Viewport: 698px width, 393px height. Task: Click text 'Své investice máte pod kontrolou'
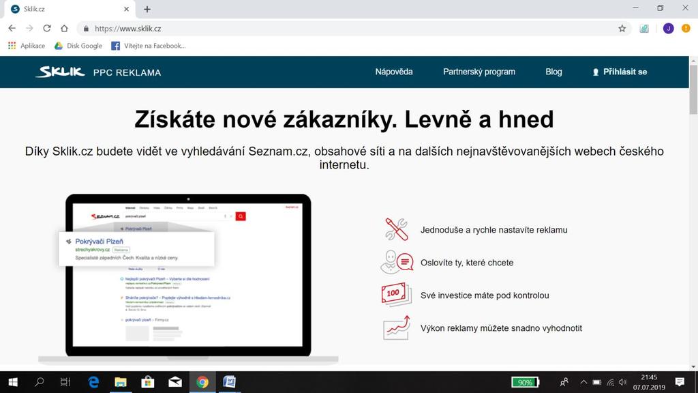coord(485,295)
